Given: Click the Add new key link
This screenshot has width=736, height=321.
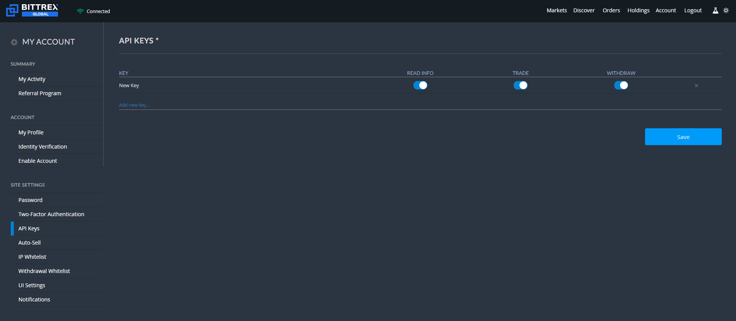Looking at the screenshot, I should [134, 105].
